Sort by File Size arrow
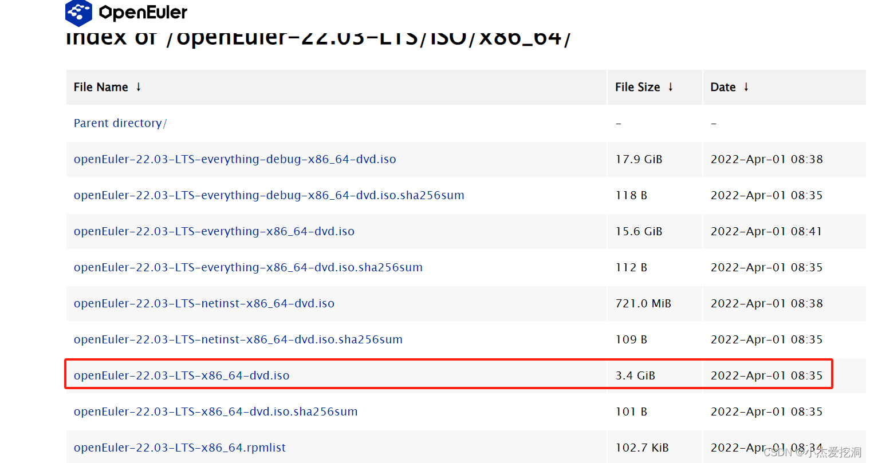870x463 pixels. click(671, 87)
